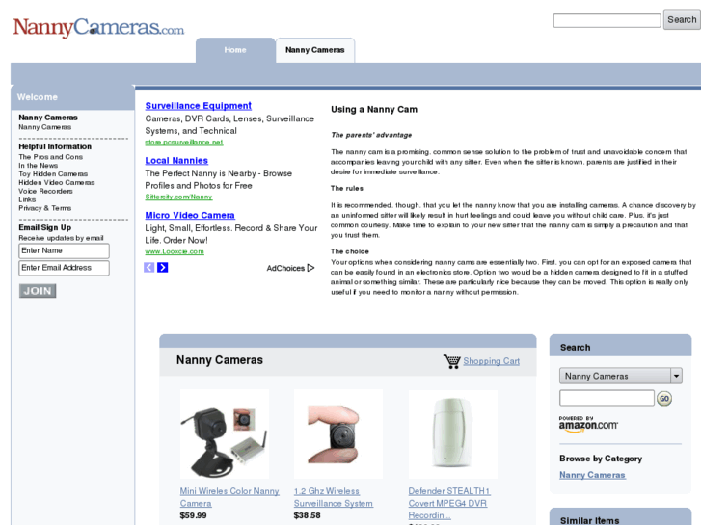Screen dimensions: 701x525
Task: Click the JOIN button
Action: coord(38,291)
